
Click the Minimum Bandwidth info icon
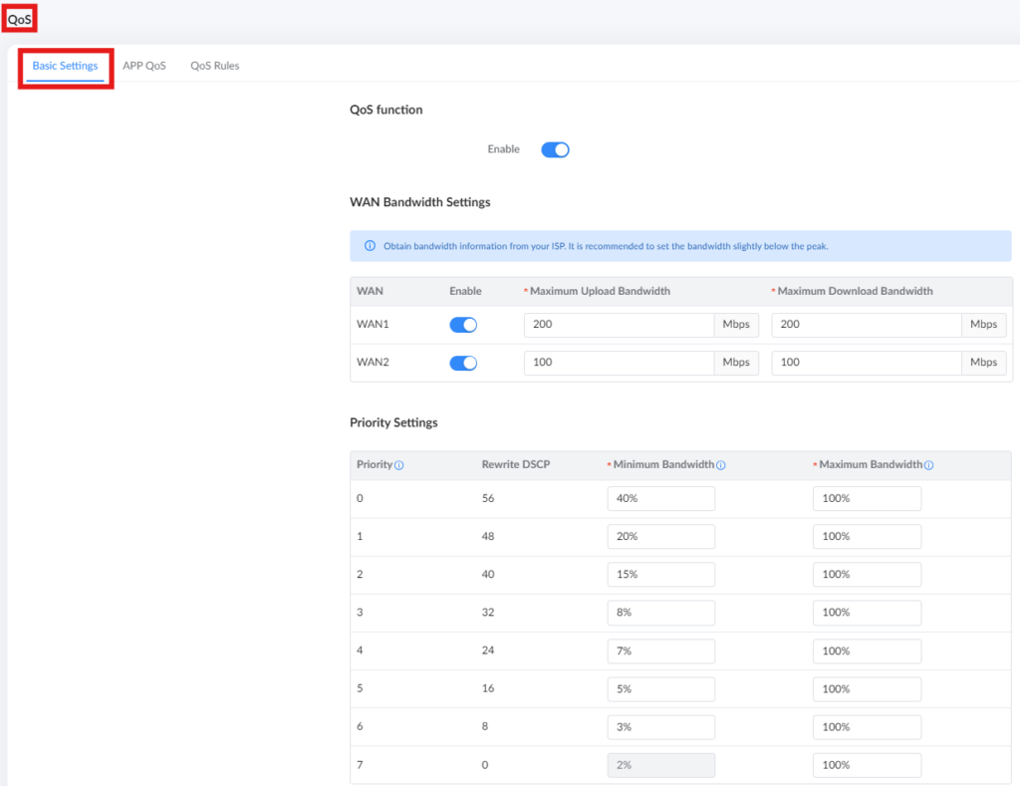[x=721, y=465]
